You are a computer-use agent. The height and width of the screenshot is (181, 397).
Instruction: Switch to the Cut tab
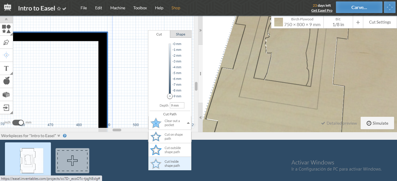(159, 34)
